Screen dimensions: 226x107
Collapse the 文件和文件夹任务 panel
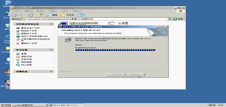coord(51,24)
